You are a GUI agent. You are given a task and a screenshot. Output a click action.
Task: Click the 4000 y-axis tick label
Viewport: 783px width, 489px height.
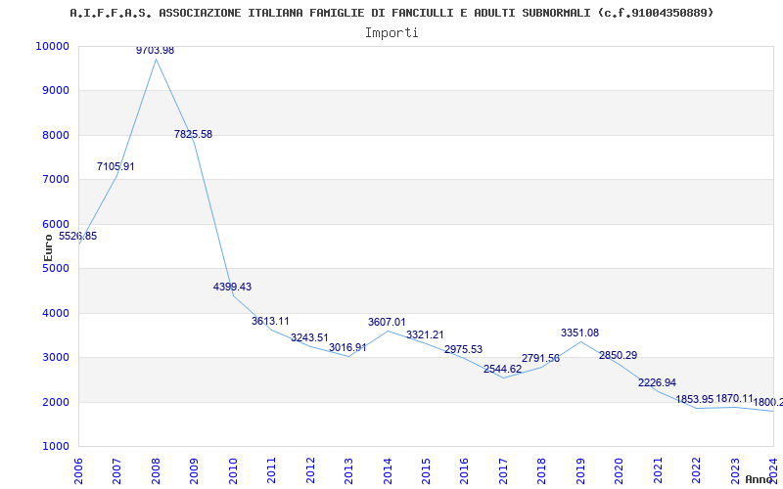[x=55, y=313]
